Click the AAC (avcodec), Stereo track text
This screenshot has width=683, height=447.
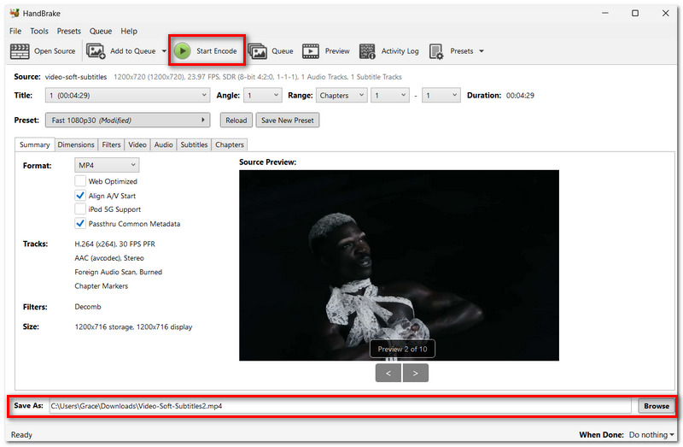click(x=109, y=258)
